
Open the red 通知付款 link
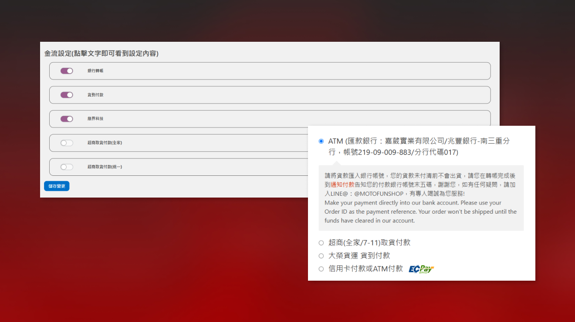[x=342, y=184]
